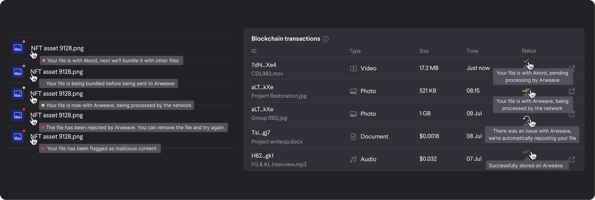Select transaction H62...gk1

(262, 155)
